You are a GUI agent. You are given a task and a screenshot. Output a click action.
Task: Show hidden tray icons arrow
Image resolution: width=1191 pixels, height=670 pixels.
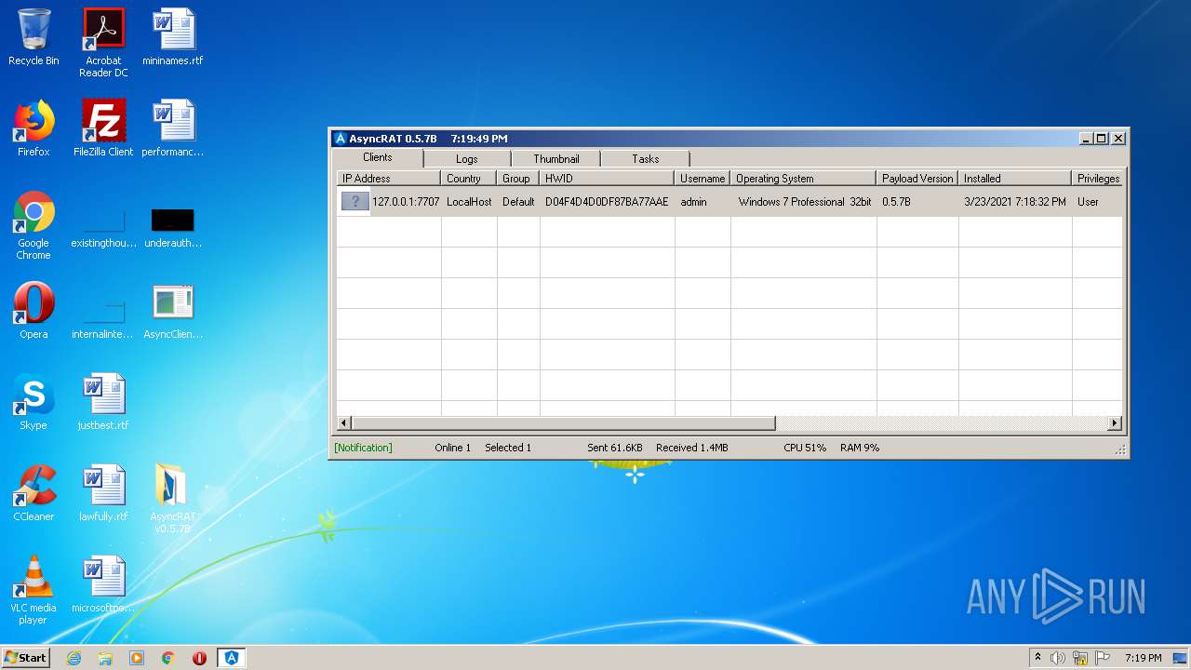pos(1037,657)
